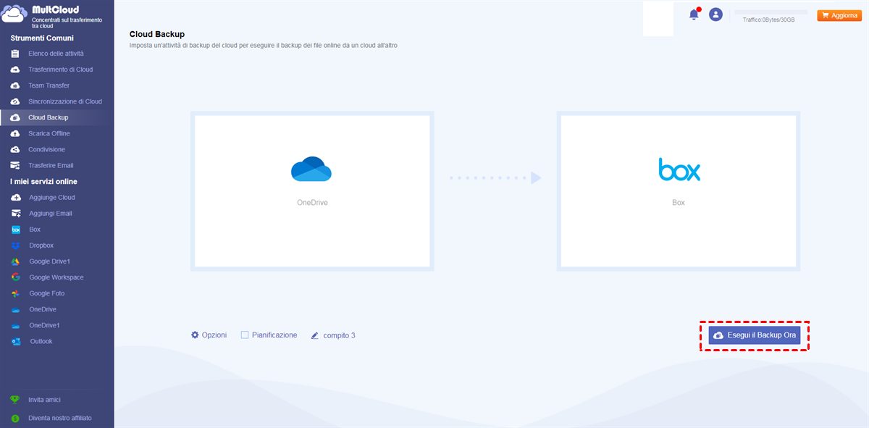Screen dimensions: 869x428
Task: Click the Google Foto icon
Action: click(x=15, y=293)
